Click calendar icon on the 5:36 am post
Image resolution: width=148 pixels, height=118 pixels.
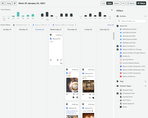(x=51, y=35)
